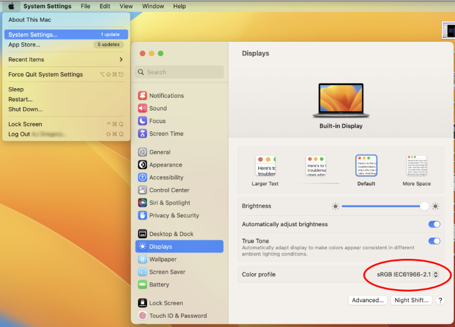455x327 pixels.
Task: Click the Privacy & Security hand icon
Action: tap(142, 215)
